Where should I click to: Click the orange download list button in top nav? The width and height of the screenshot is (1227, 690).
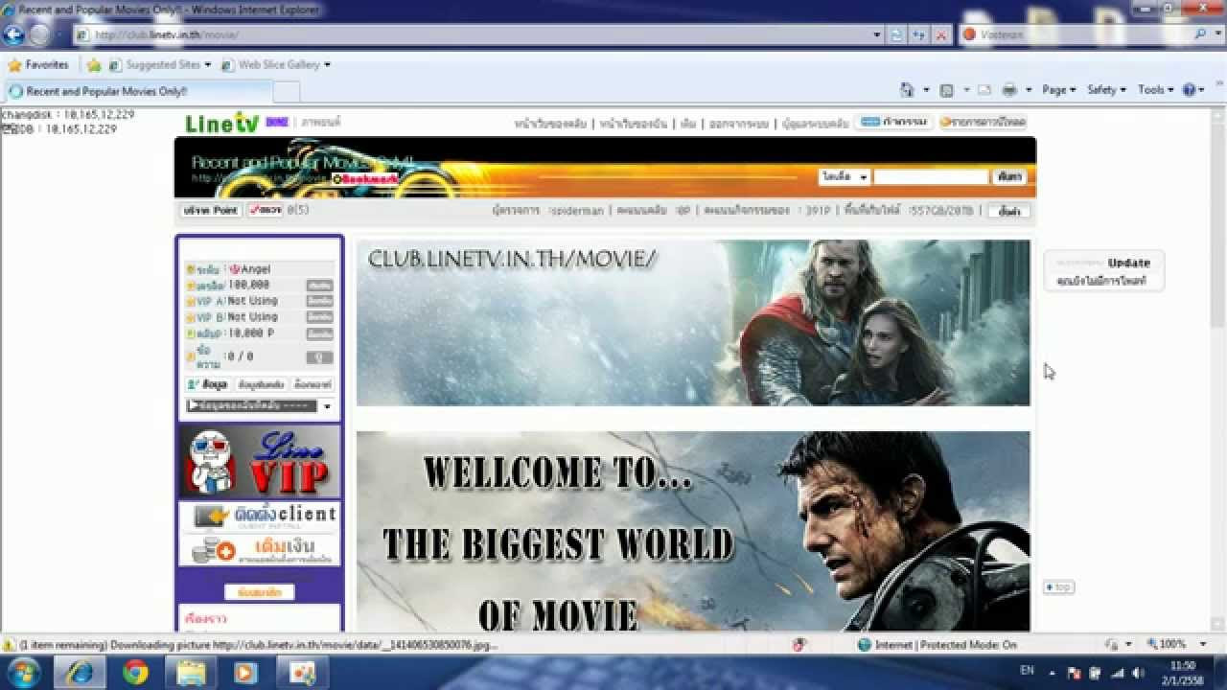[x=983, y=123]
